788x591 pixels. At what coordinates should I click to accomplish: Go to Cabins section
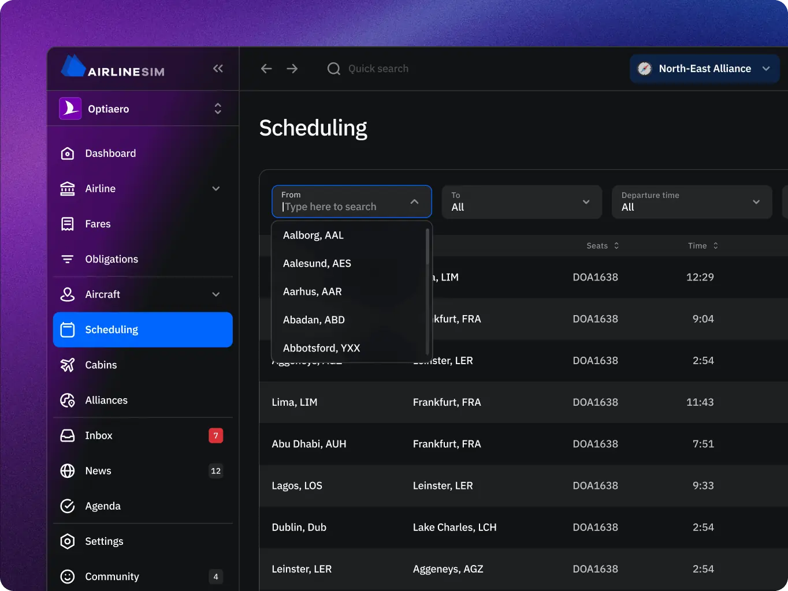point(101,365)
